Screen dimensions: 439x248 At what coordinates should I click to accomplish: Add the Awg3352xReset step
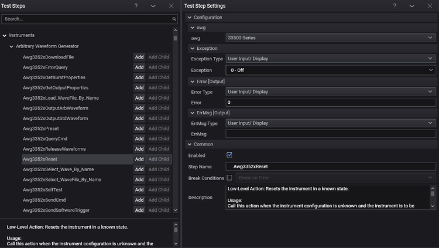(139, 159)
